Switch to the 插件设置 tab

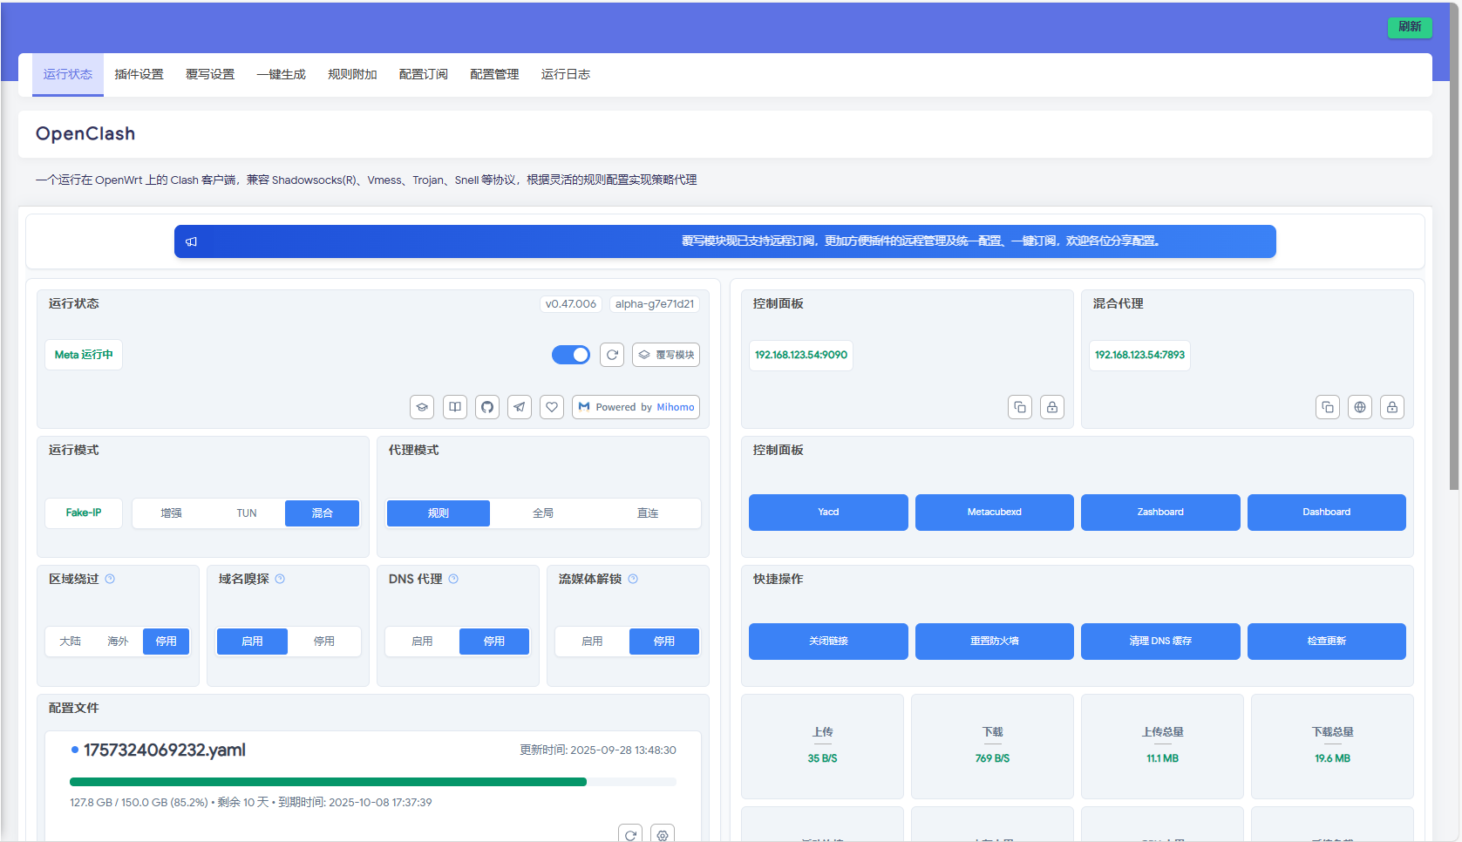coord(139,75)
